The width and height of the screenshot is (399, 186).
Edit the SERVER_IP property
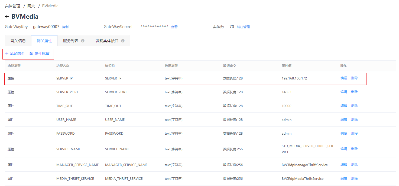pyautogui.click(x=344, y=78)
